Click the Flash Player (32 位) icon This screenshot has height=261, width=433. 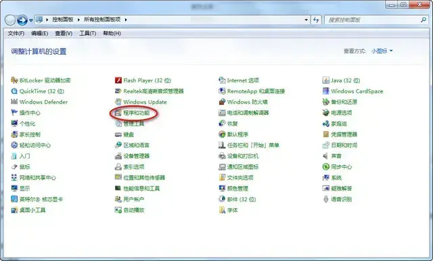(118, 80)
